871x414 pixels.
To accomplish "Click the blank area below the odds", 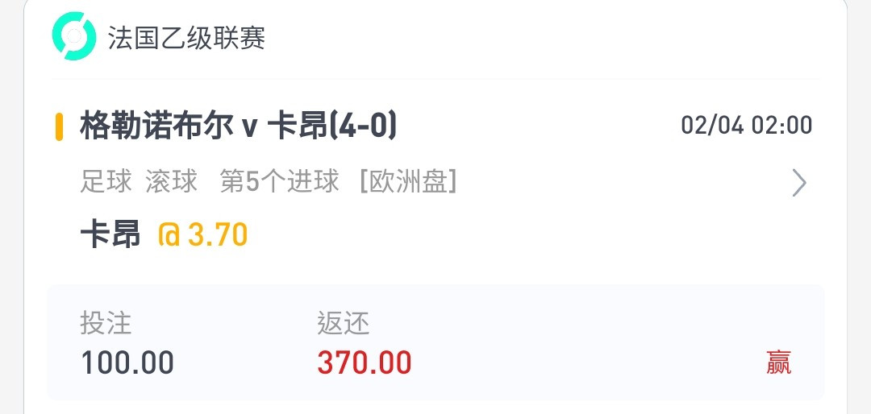I will point(436,267).
